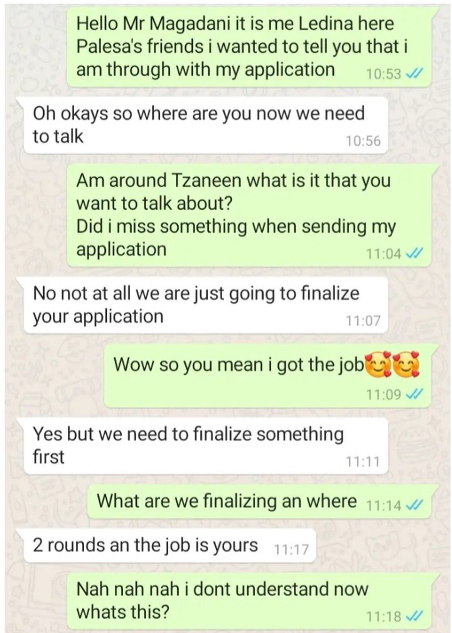Viewport: 452px width, 633px height.
Task: Tap the read receipt ticks at 10:53
Action: [x=414, y=74]
